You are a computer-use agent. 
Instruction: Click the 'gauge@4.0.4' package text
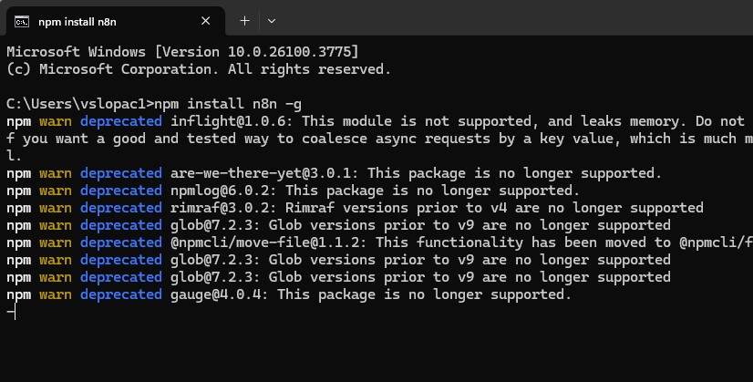click(x=222, y=294)
